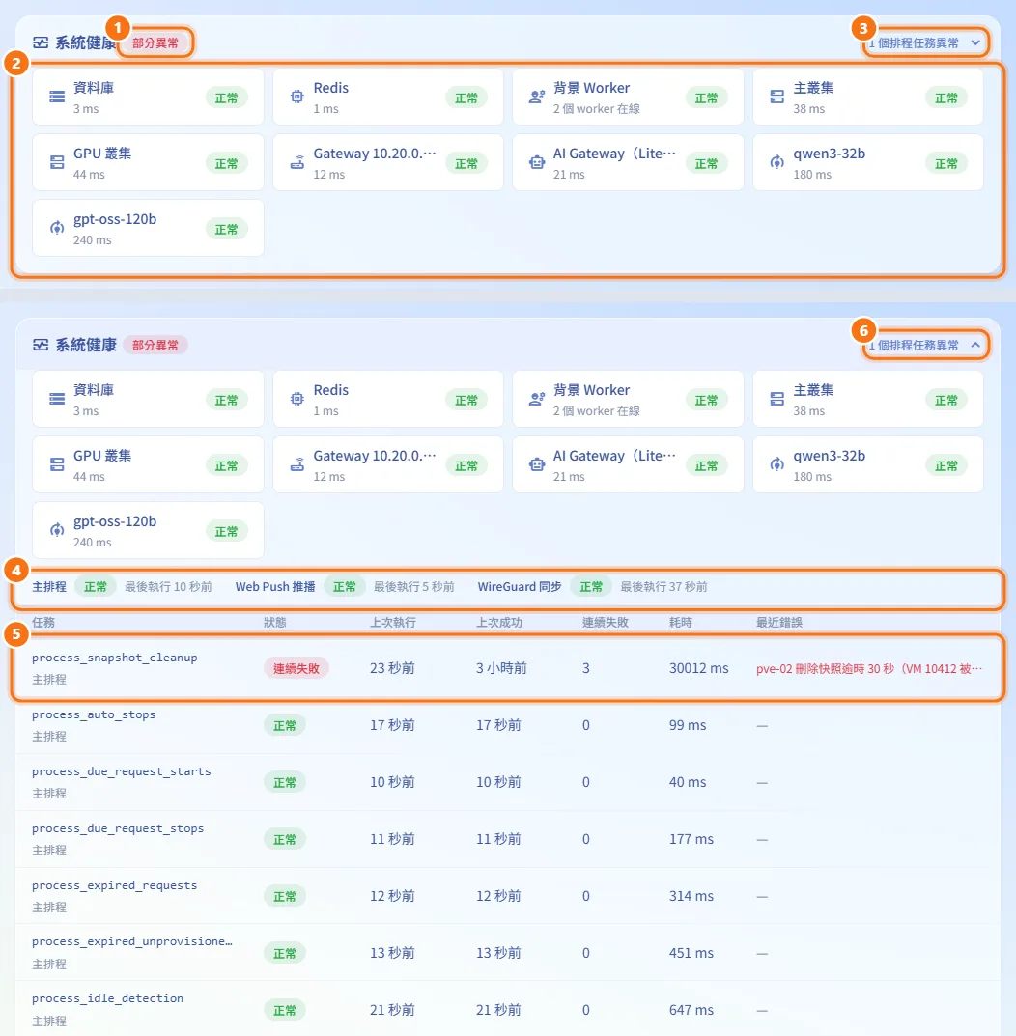Click the 主叢集 server icon in the expanded task panel

(777, 399)
